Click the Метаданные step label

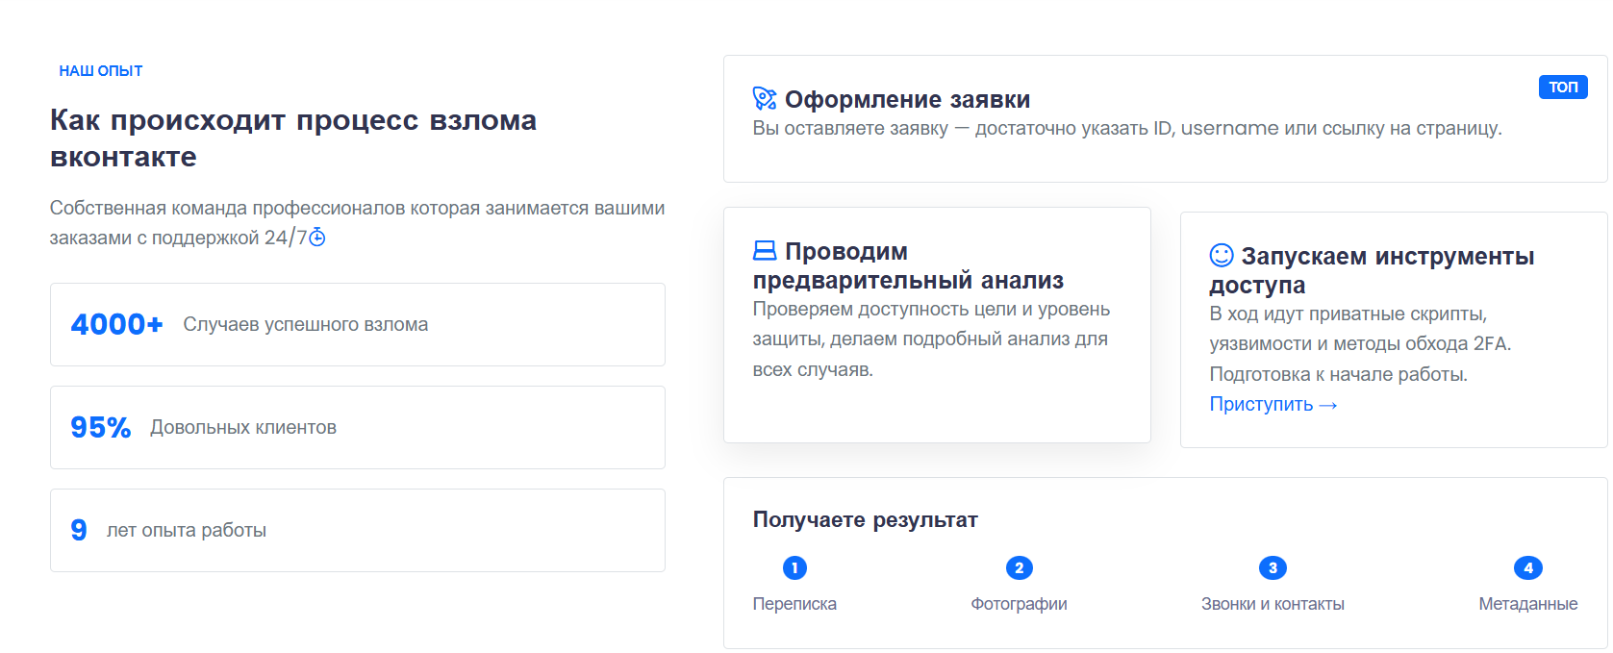(1528, 604)
